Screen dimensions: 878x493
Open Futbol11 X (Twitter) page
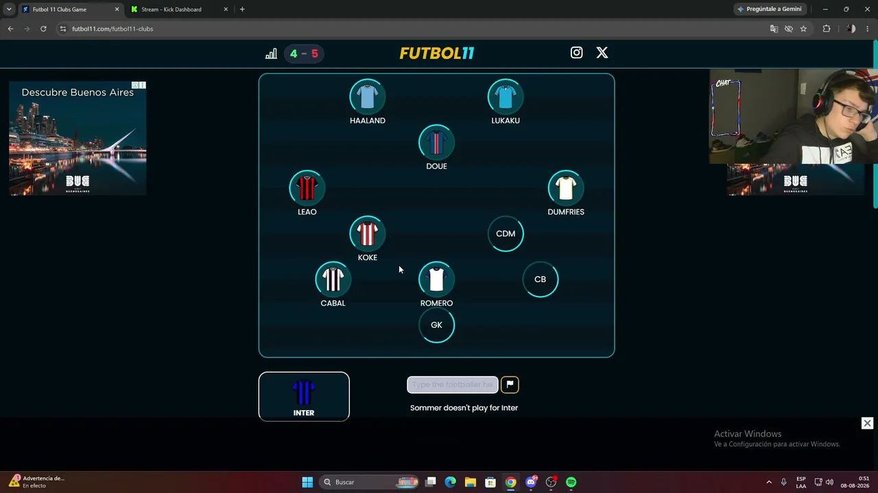(x=602, y=53)
